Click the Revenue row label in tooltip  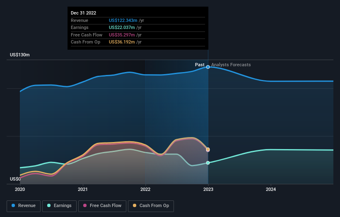click(80, 20)
